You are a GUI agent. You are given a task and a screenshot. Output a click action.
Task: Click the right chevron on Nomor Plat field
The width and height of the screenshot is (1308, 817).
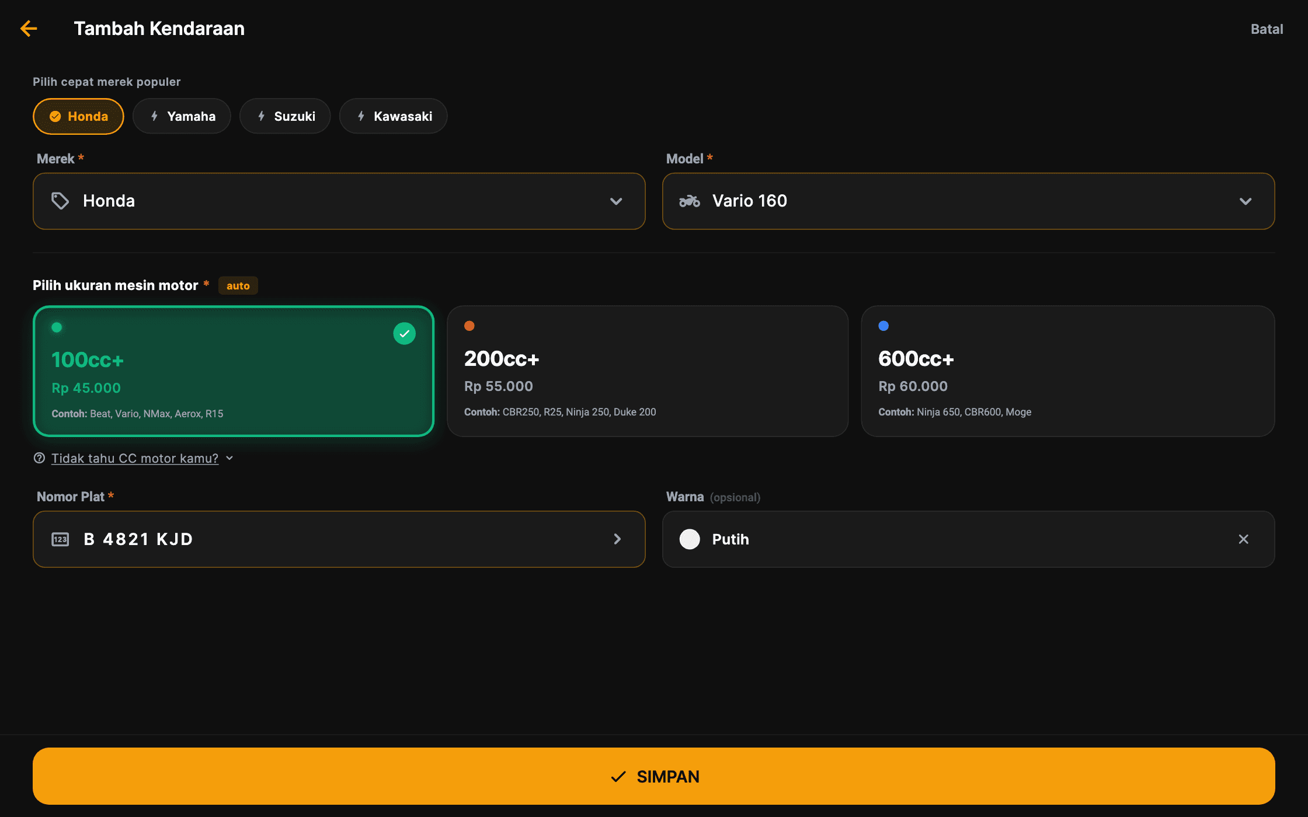point(617,539)
